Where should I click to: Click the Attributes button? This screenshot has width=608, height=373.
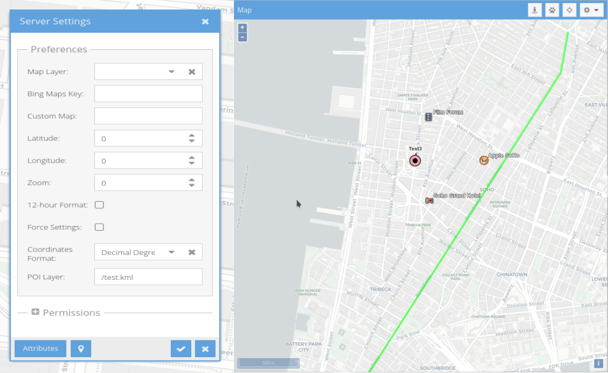pyautogui.click(x=40, y=349)
